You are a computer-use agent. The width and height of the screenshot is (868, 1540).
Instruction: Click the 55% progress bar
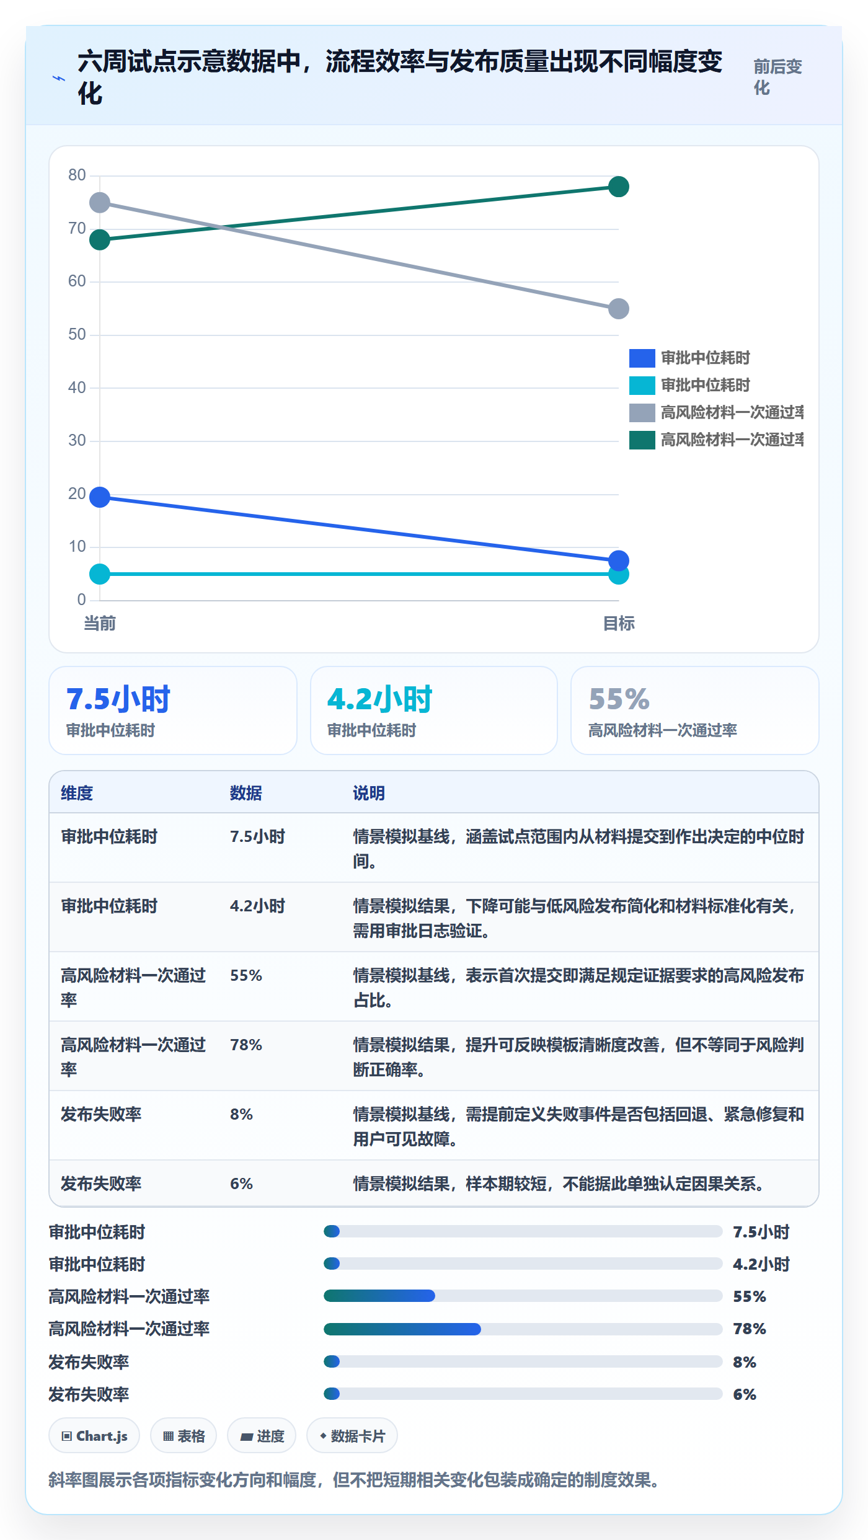pyautogui.click(x=523, y=1296)
